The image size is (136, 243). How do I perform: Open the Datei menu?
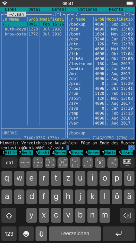(34, 9)
